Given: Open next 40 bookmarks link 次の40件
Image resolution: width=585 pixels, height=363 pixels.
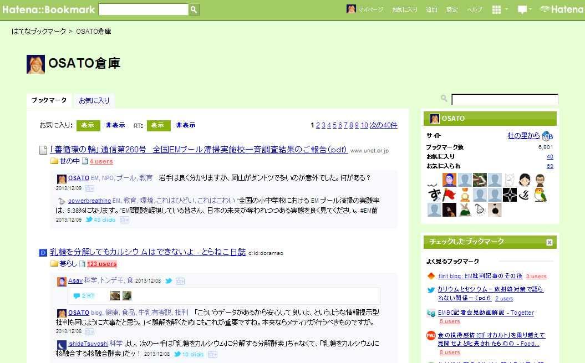Looking at the screenshot, I should tap(383, 125).
